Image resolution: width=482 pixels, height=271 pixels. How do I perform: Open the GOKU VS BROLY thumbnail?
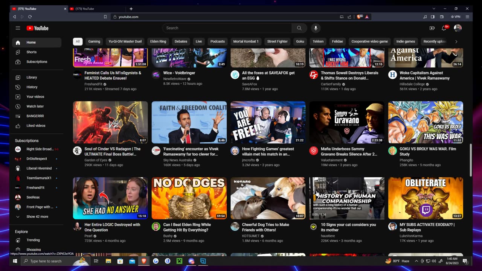pyautogui.click(x=426, y=122)
